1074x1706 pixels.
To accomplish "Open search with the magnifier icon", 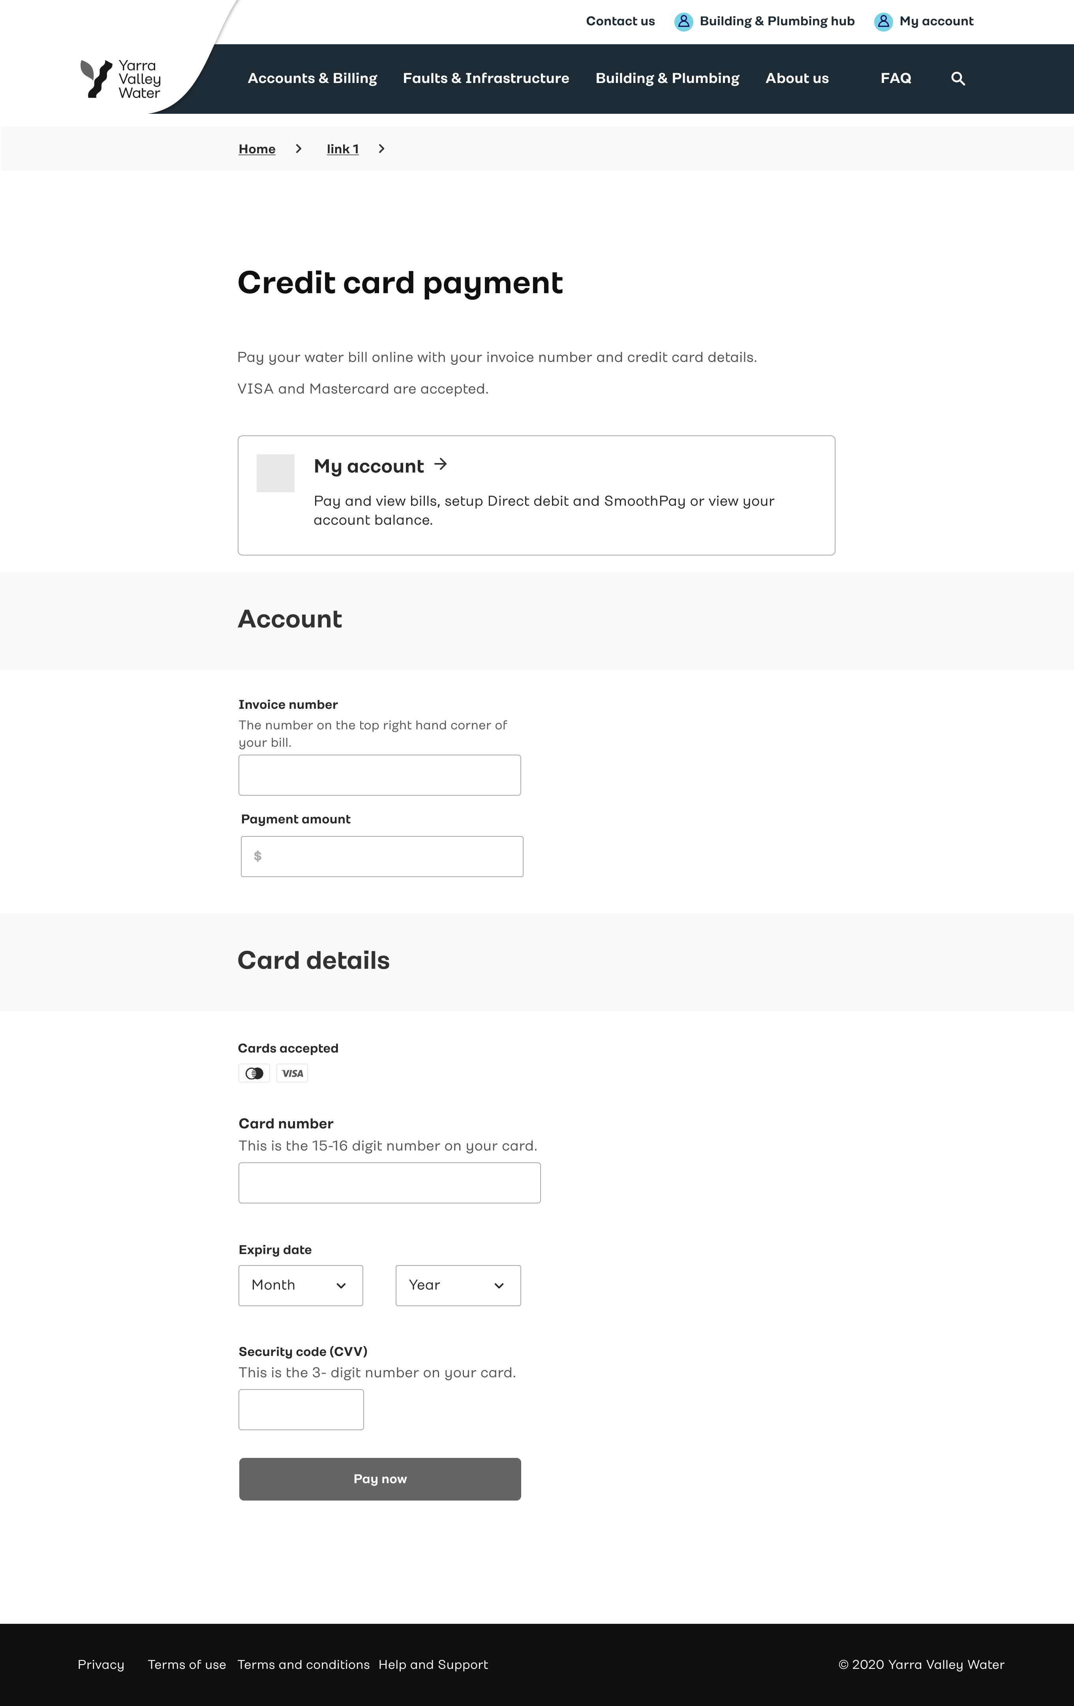I will 958,79.
